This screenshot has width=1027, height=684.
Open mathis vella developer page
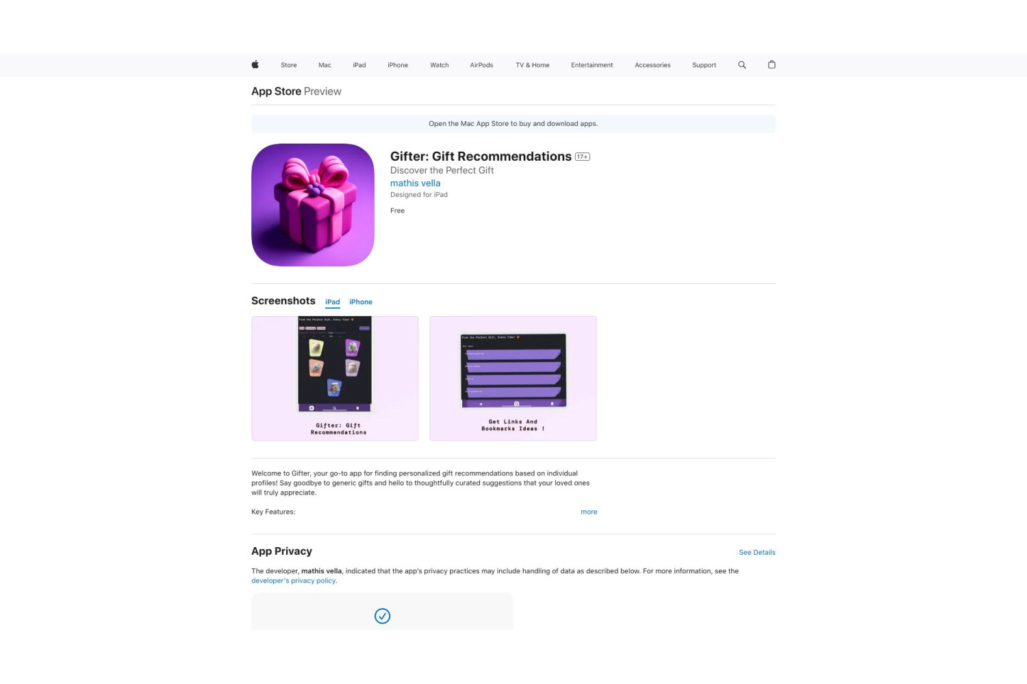point(415,183)
